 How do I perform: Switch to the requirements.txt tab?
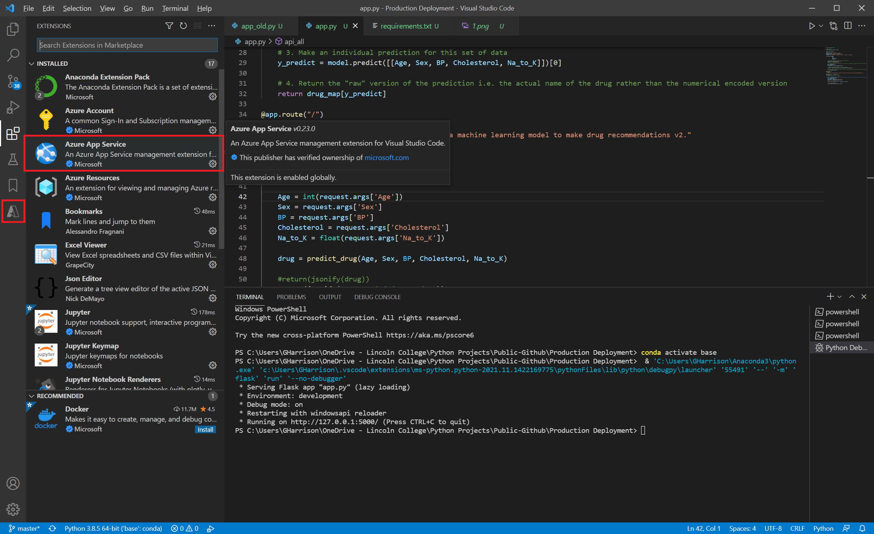tap(409, 26)
